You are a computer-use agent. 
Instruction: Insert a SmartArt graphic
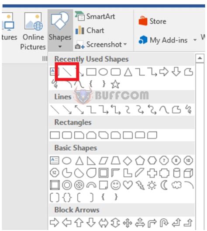tap(95, 16)
